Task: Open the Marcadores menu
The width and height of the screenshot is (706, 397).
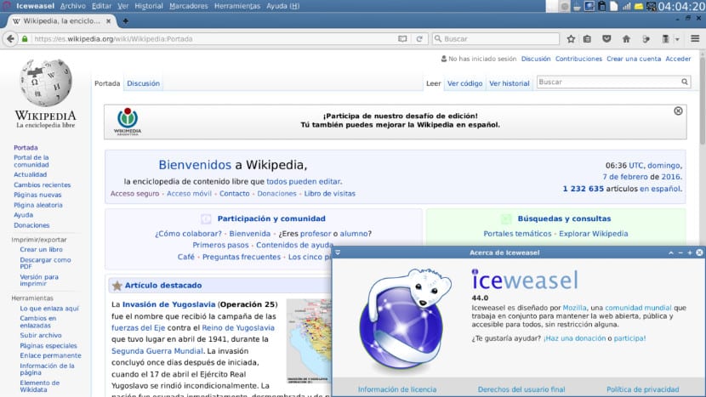Action: 189,6
